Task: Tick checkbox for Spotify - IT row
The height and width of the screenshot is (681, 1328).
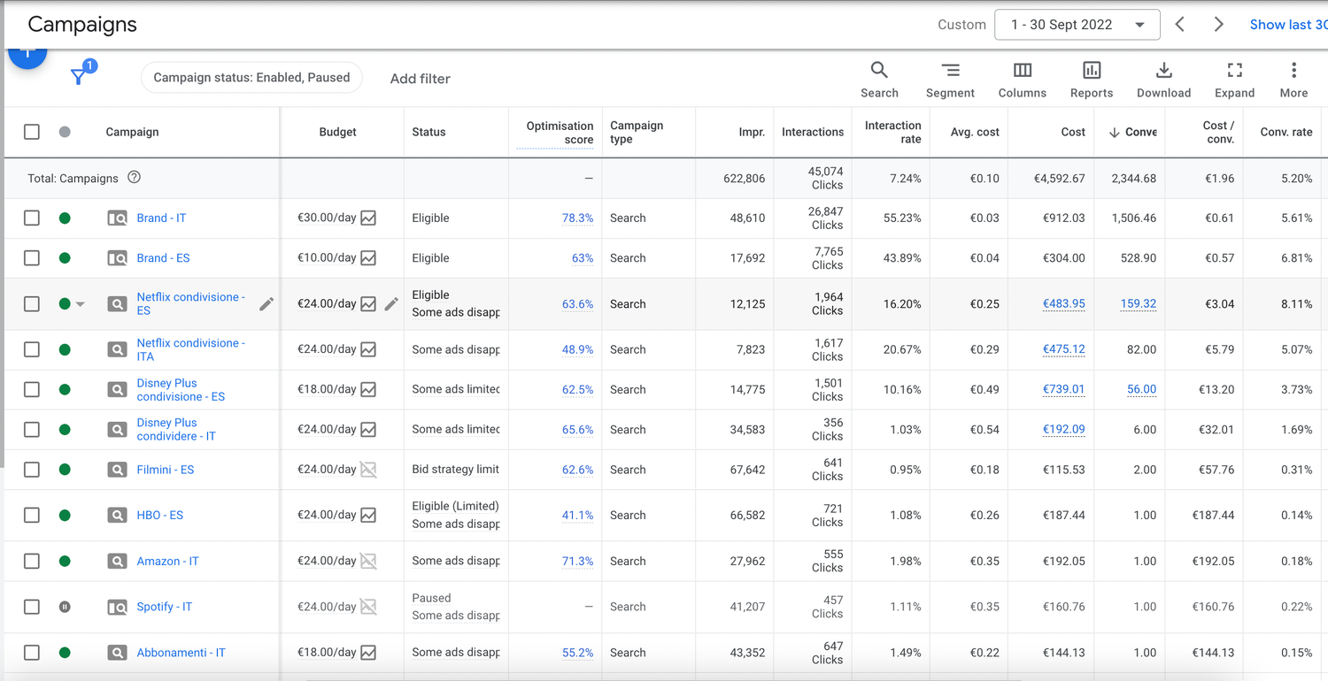Action: (x=32, y=607)
